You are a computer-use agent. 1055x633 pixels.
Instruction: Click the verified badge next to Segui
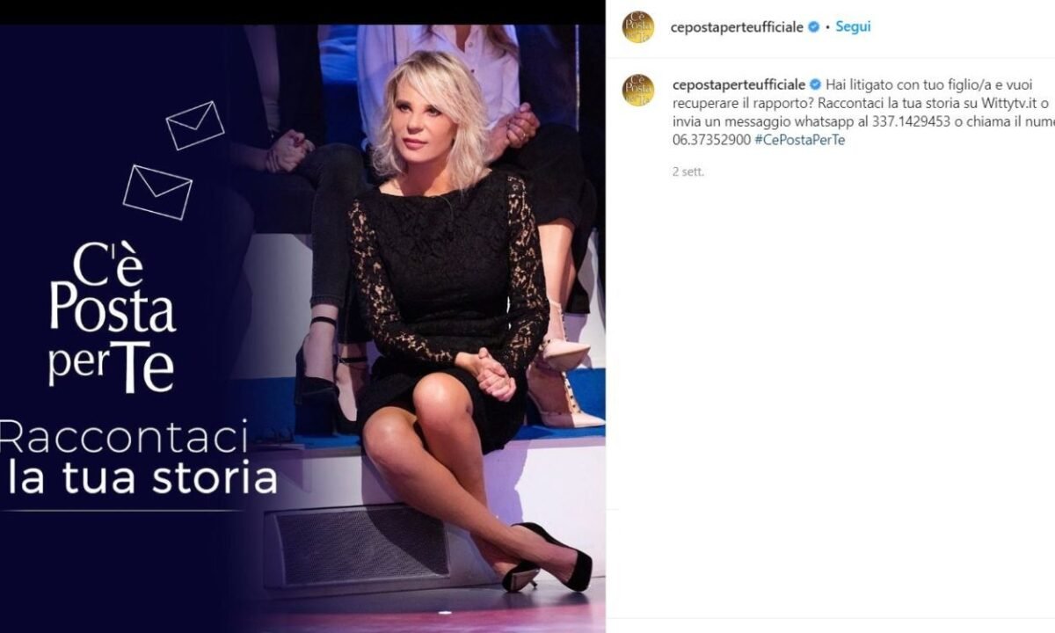click(x=813, y=27)
